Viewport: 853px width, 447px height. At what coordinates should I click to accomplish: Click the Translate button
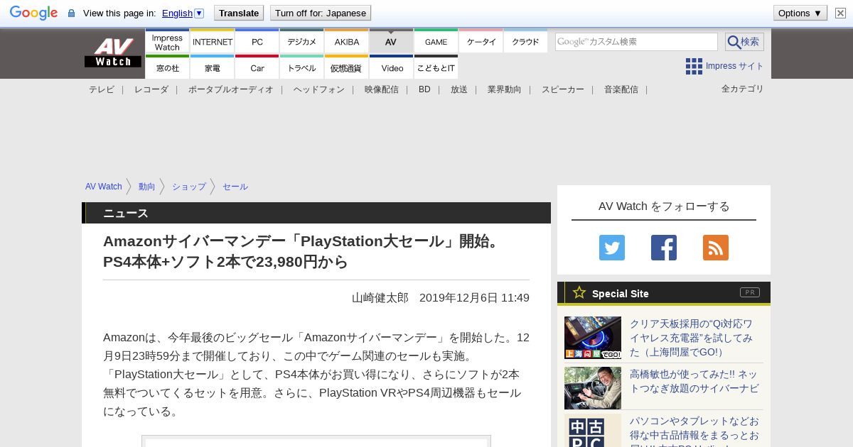[239, 13]
